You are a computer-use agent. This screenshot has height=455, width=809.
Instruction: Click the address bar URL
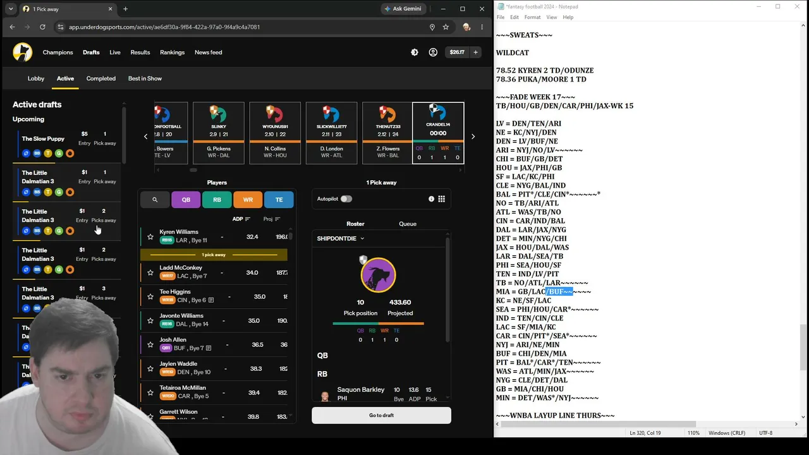pos(164,27)
